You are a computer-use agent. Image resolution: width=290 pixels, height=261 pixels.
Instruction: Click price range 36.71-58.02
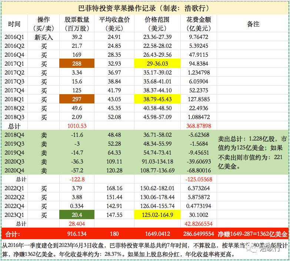pyautogui.click(x=157, y=135)
